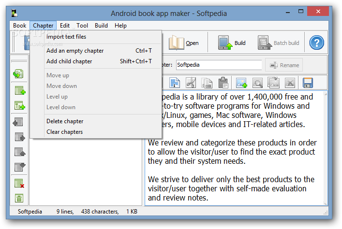Select Add child chapter entry
Viewport: 342px width, 229px height.
coord(96,61)
